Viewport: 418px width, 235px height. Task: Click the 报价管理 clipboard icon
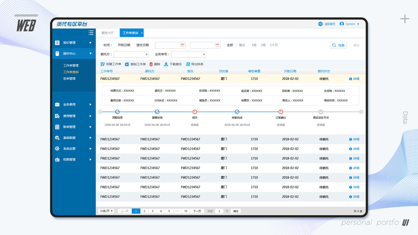57,43
